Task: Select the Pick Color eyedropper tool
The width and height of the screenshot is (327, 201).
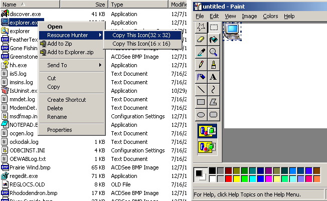Action: coord(201,52)
